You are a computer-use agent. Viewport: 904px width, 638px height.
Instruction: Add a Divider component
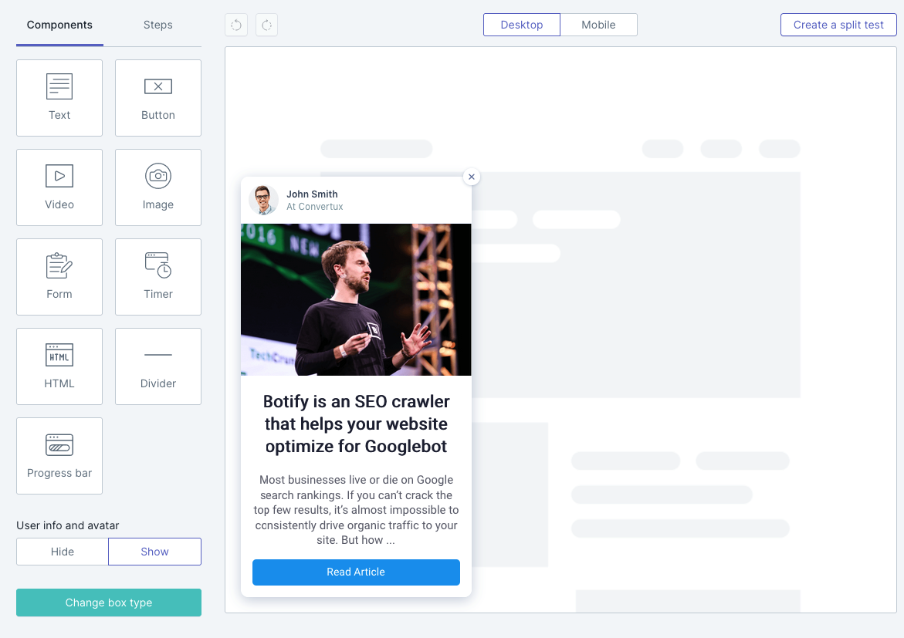click(158, 366)
